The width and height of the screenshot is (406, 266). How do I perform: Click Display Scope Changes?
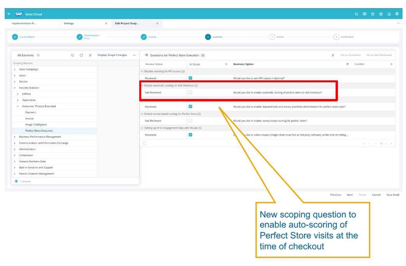tap(112, 55)
